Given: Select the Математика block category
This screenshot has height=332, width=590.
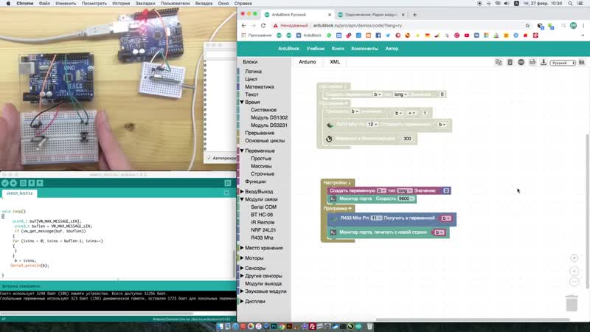Looking at the screenshot, I should [260, 86].
